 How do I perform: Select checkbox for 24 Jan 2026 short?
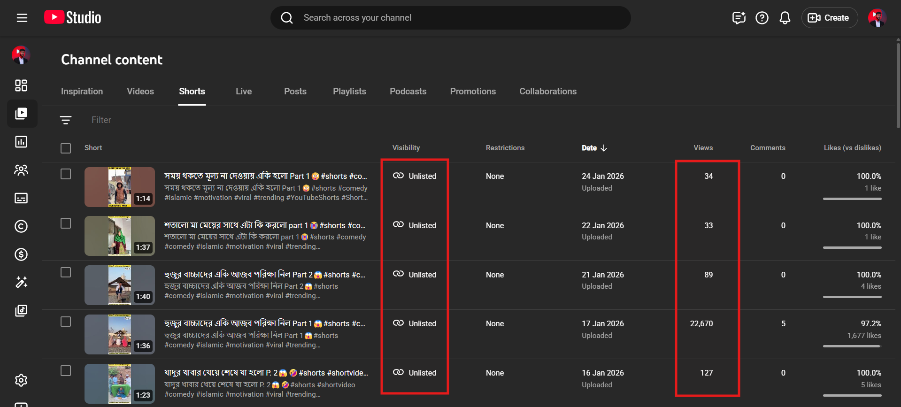click(66, 174)
